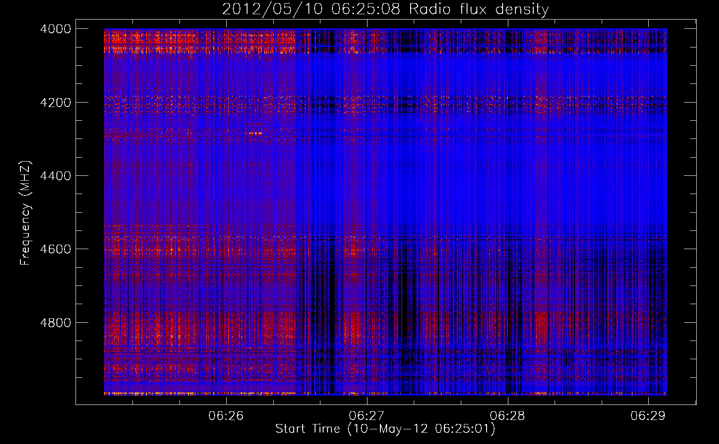Click the plot title '2012/05/10 06:25:08 Radio flux density'
The width and height of the screenshot is (719, 444).
[x=385, y=9]
